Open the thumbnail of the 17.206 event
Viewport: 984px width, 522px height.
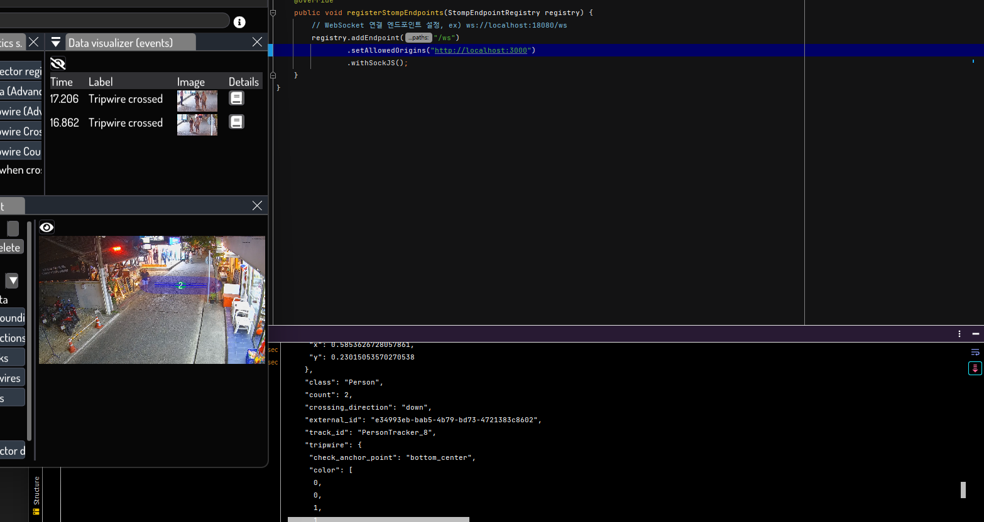click(x=197, y=100)
